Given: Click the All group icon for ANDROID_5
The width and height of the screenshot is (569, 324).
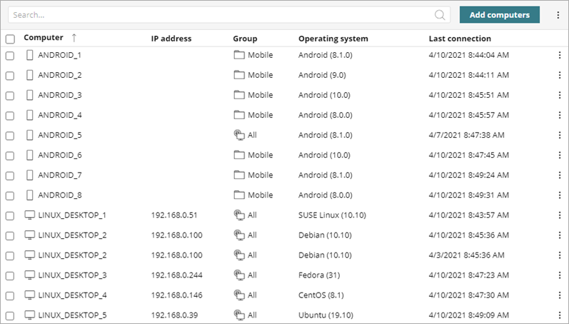Looking at the screenshot, I should click(239, 135).
